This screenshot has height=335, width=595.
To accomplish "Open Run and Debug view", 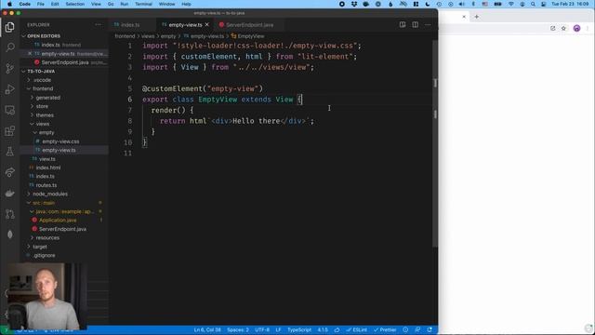I will point(10,89).
